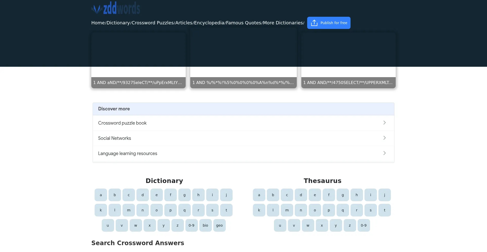Select Dictionary letter f
487x252 pixels.
tap(170, 195)
